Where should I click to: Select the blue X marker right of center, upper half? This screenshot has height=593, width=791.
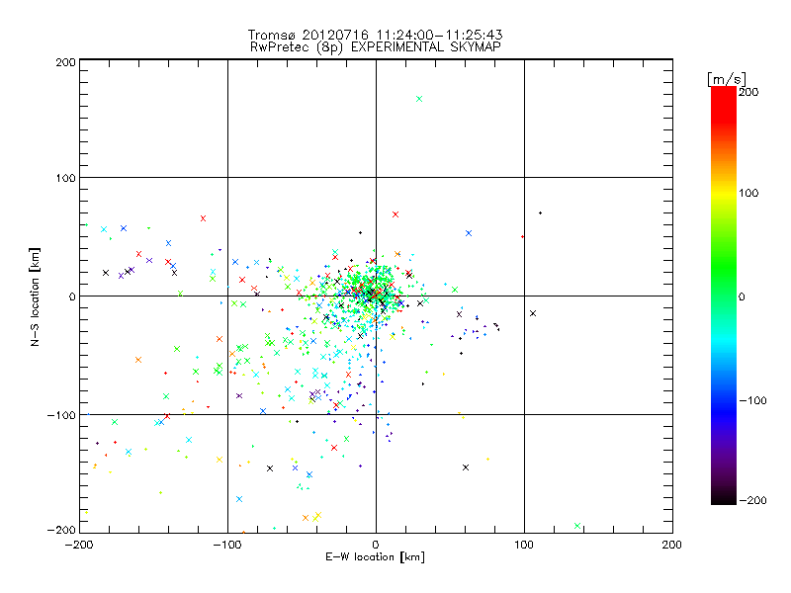tap(469, 233)
